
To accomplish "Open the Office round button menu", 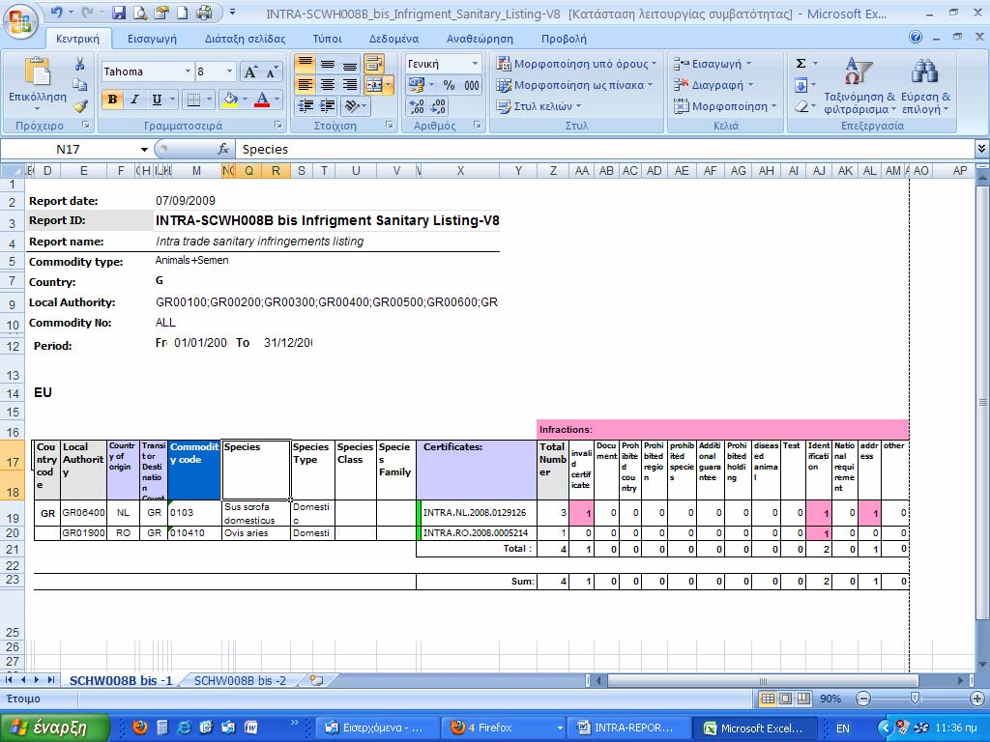I will 19,20.
